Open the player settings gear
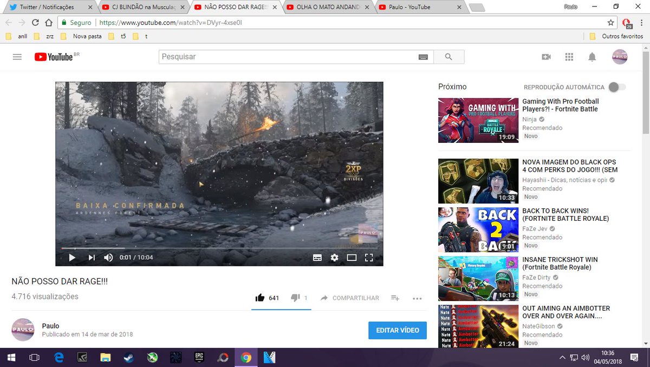This screenshot has width=650, height=367. click(x=334, y=258)
